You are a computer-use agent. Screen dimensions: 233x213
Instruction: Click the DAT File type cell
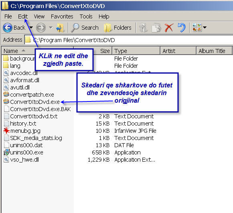click(x=124, y=145)
